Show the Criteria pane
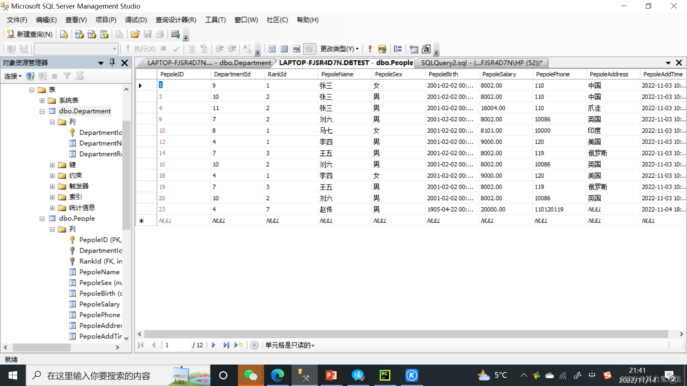This screenshot has width=687, height=386. pyautogui.click(x=284, y=49)
